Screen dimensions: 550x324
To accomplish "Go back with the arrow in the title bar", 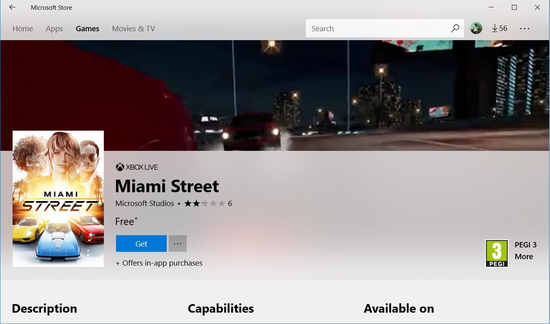I will tap(12, 7).
